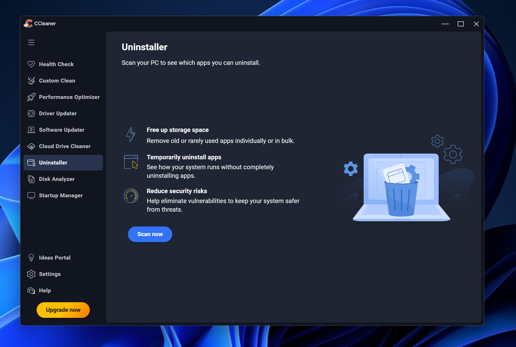
Task: Navigate to the Startup Manager section
Action: point(61,195)
